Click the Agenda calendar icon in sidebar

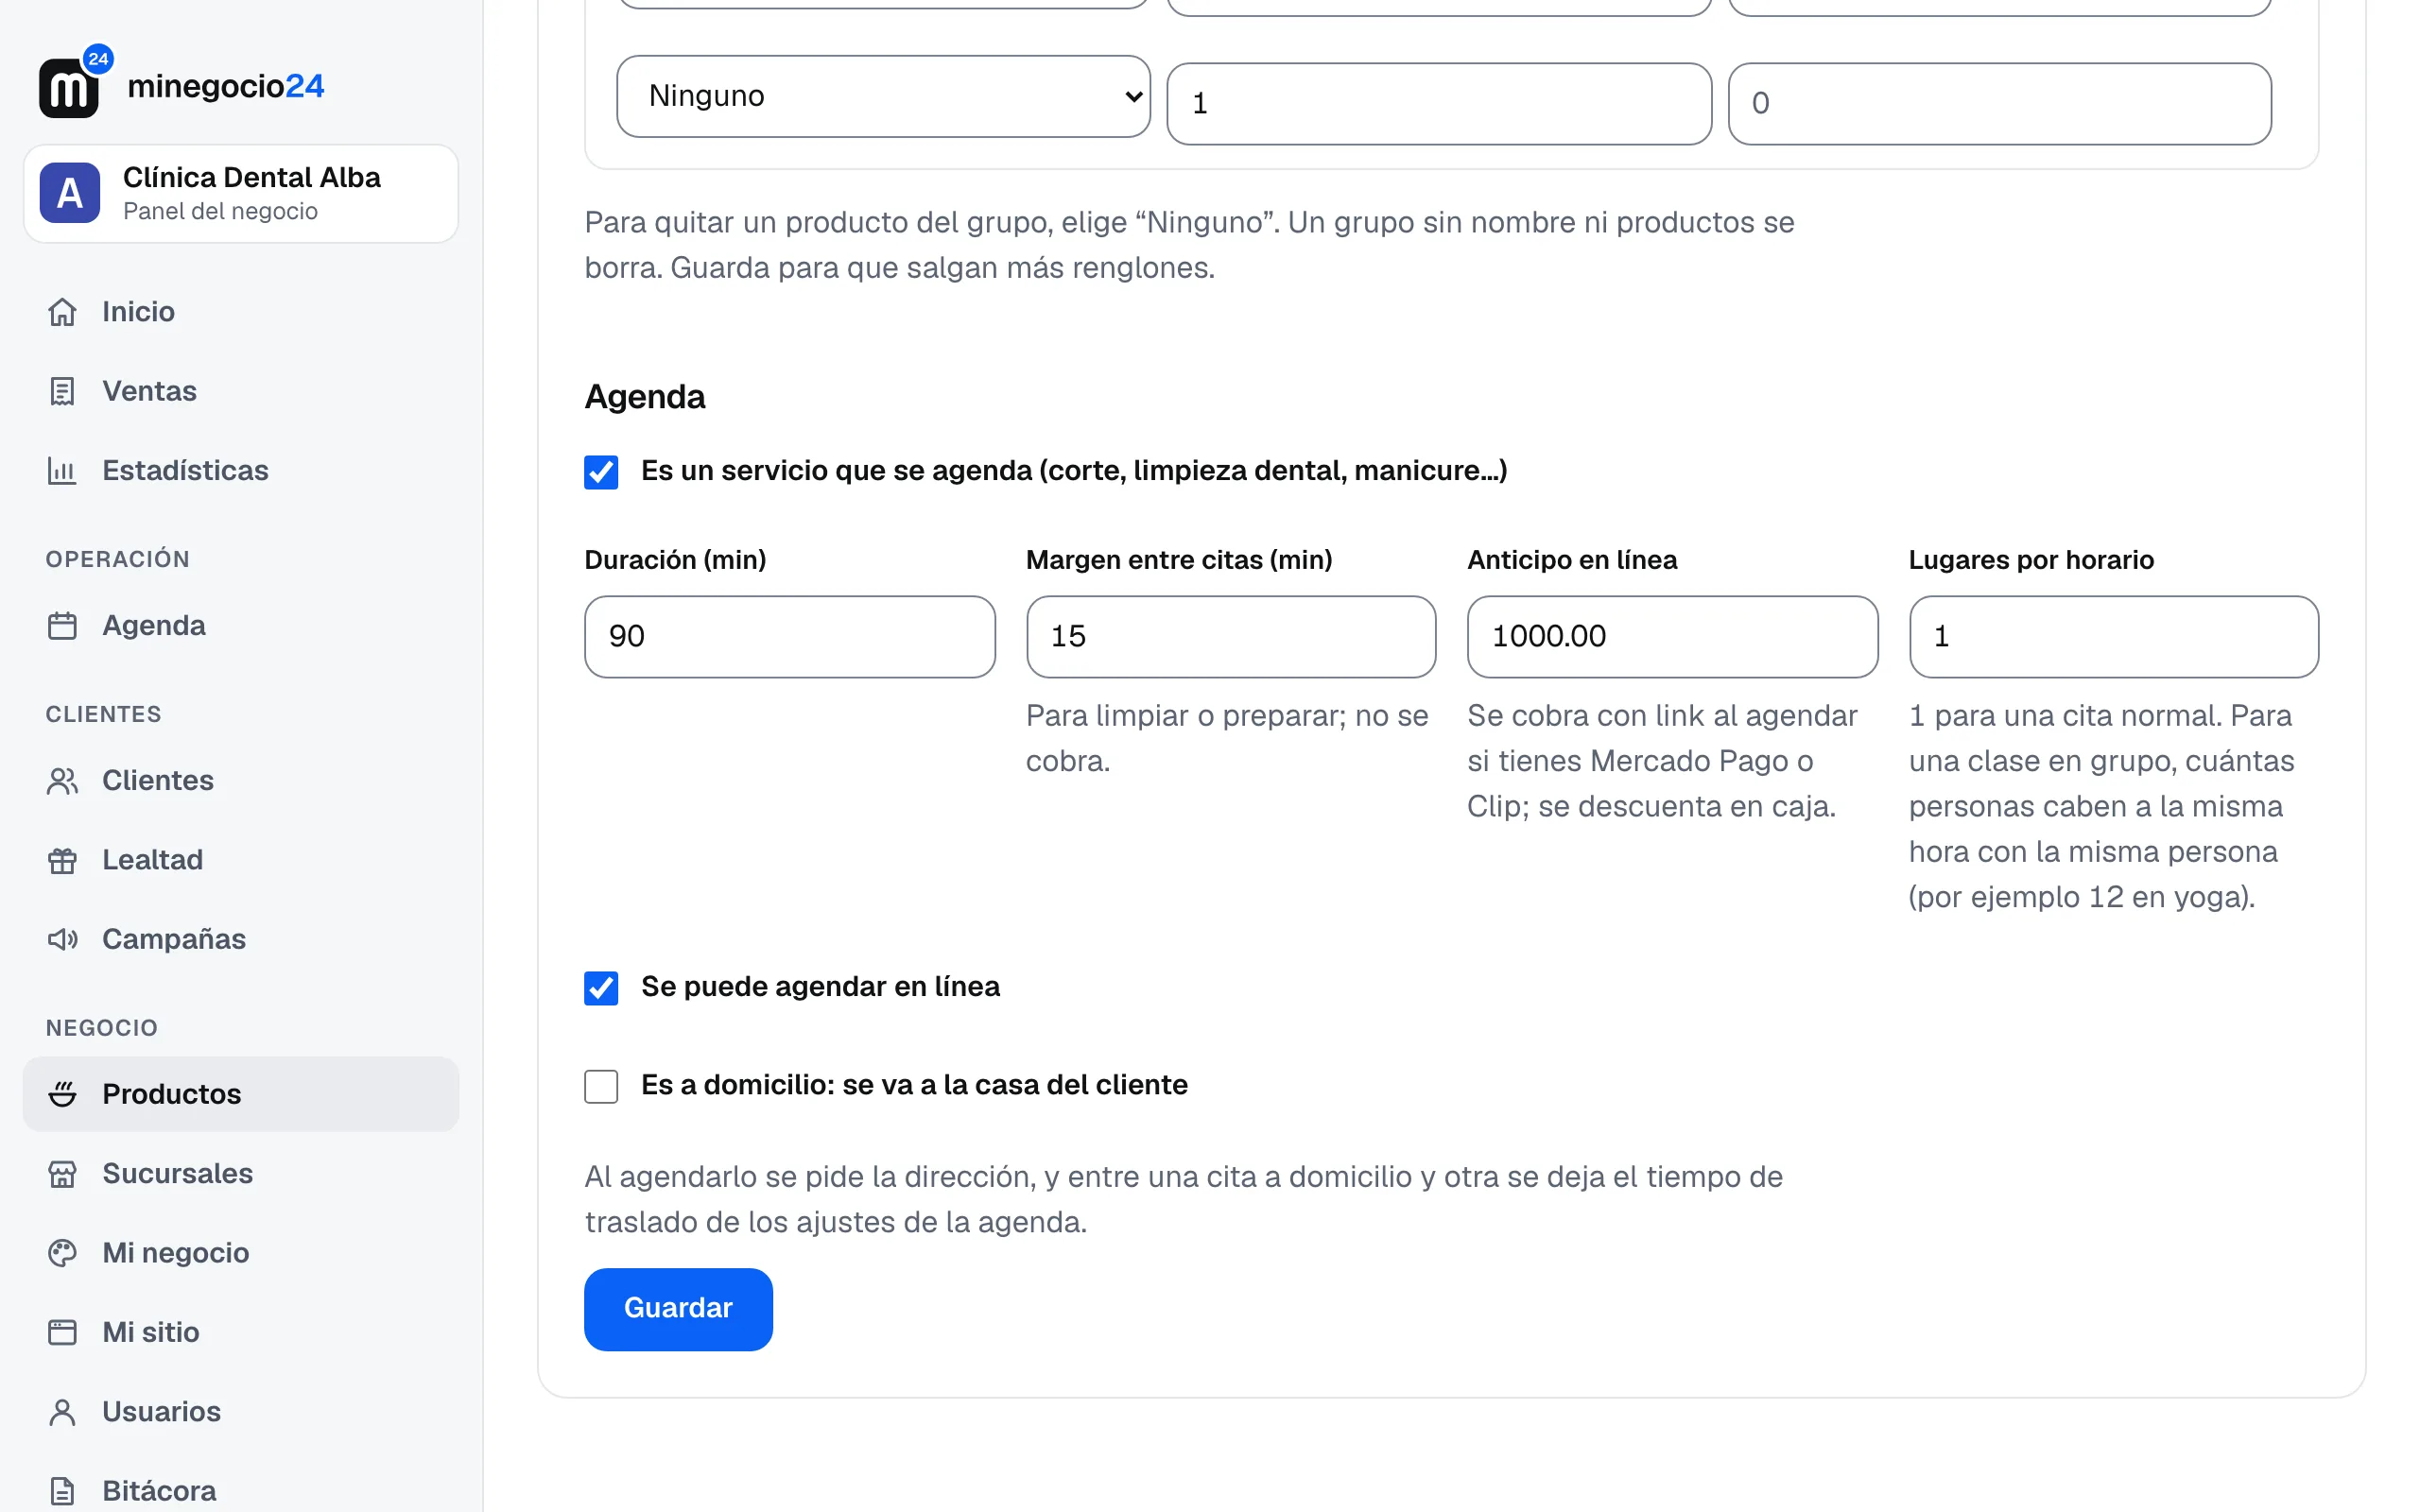pyautogui.click(x=62, y=626)
